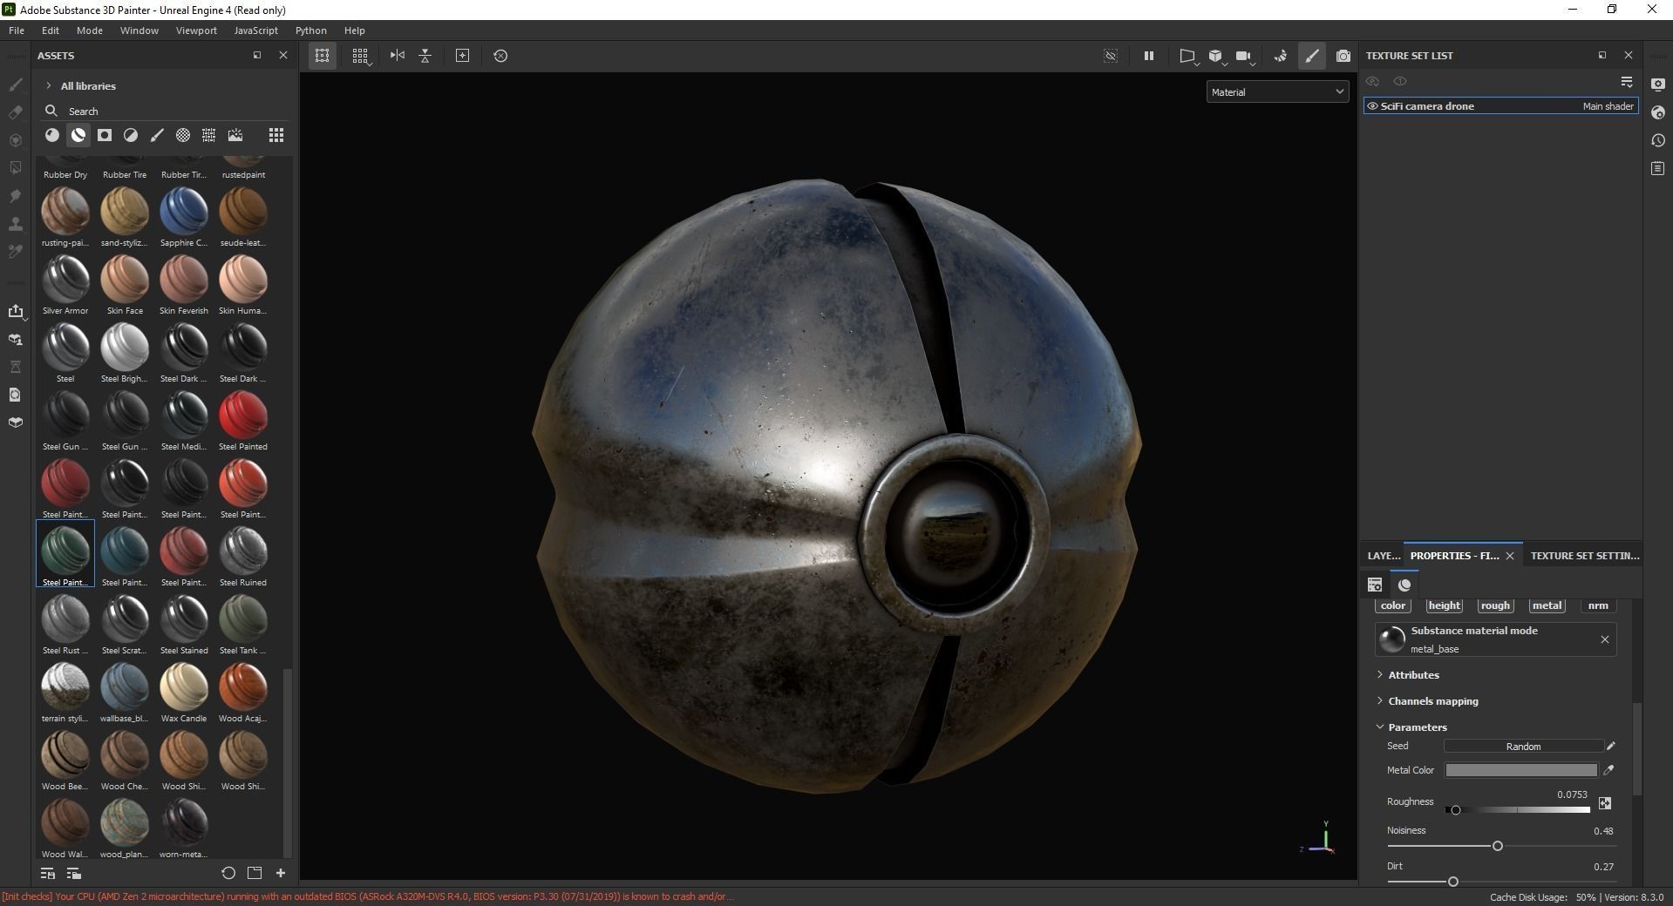Select the Eraser tool
Viewport: 1673px width, 906px height.
[15, 112]
